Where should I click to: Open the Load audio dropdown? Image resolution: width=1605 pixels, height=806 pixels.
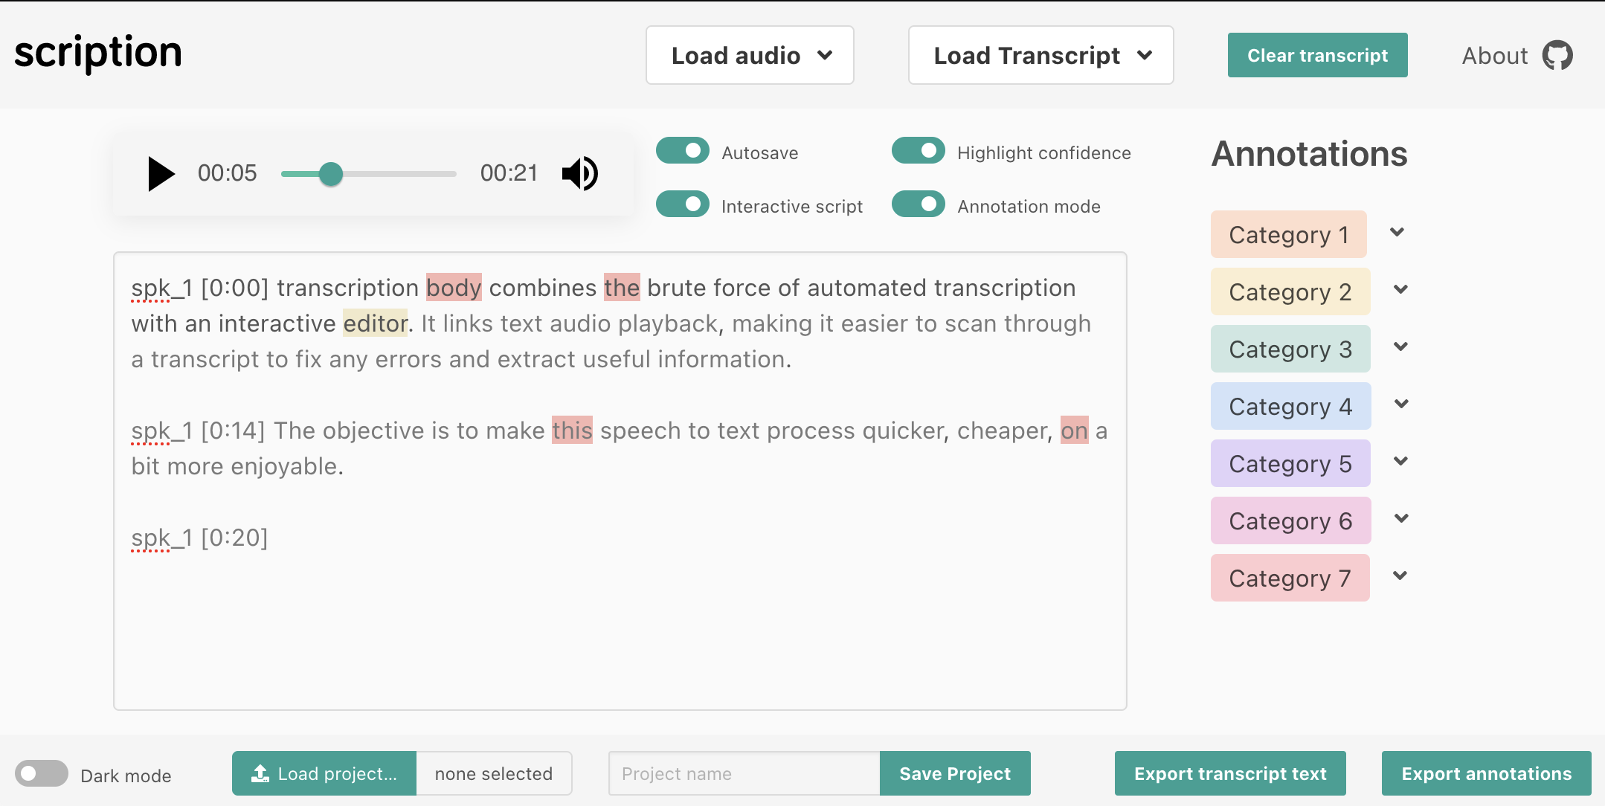[x=749, y=55]
